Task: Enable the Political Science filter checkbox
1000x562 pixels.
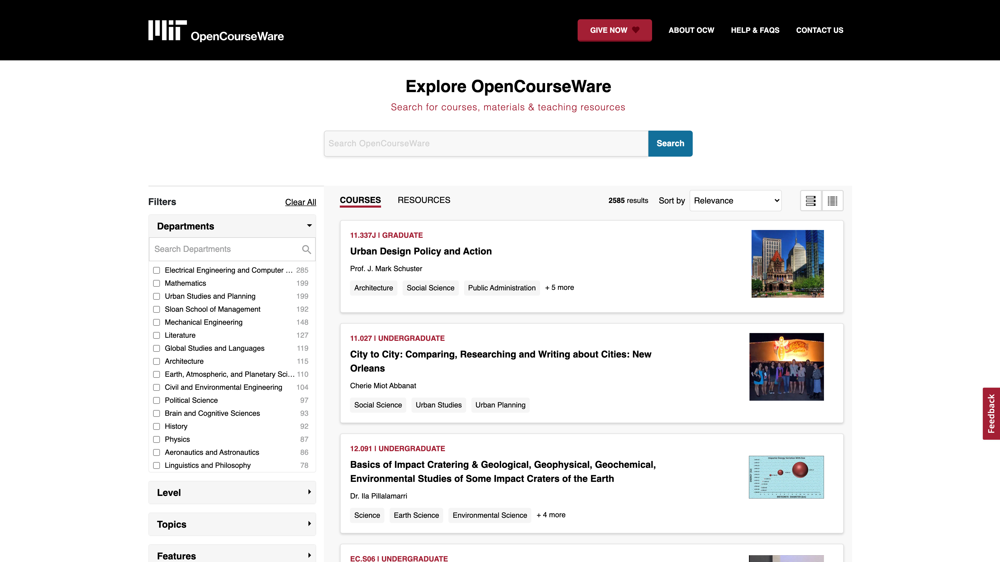Action: pyautogui.click(x=157, y=400)
